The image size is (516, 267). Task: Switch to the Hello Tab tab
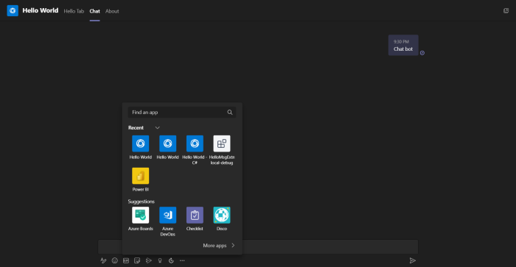pyautogui.click(x=74, y=11)
